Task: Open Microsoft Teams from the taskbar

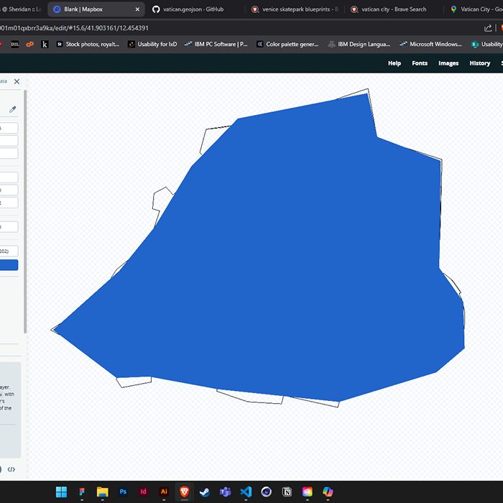Action: [225, 492]
